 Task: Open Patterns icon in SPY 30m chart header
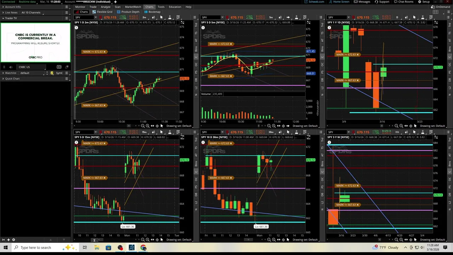coord(305,132)
